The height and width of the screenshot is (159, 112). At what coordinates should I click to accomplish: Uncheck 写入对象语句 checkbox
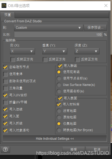(x=5, y=131)
